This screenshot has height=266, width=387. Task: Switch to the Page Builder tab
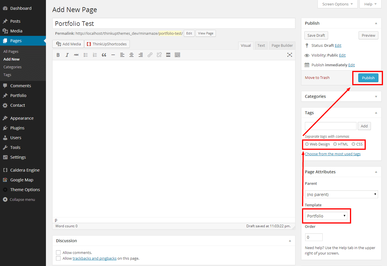point(282,46)
